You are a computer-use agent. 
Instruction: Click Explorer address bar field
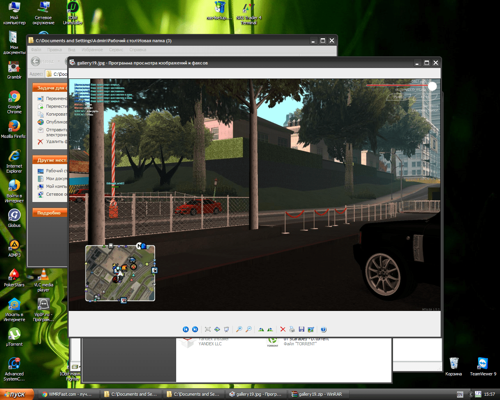(x=56, y=74)
